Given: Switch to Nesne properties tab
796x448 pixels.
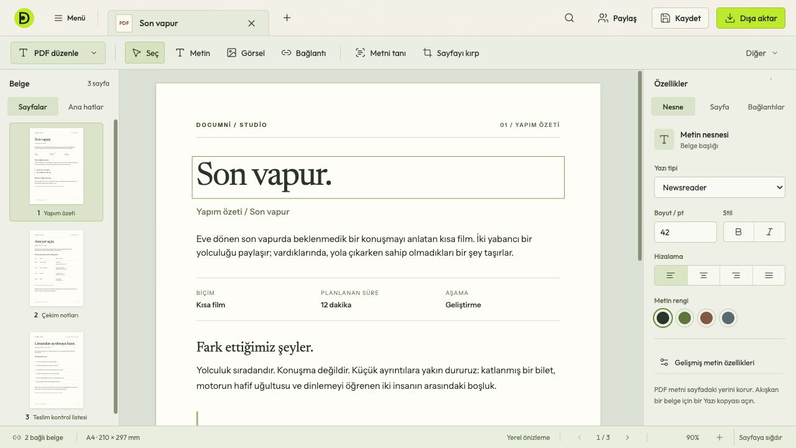Looking at the screenshot, I should pyautogui.click(x=673, y=106).
